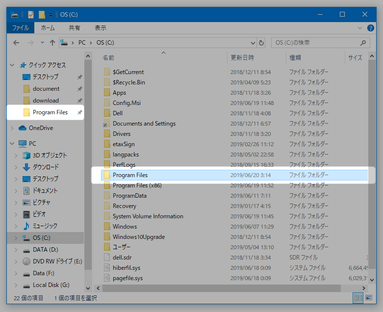
Task: Collapse the PC tree node
Action: [x=12, y=144]
